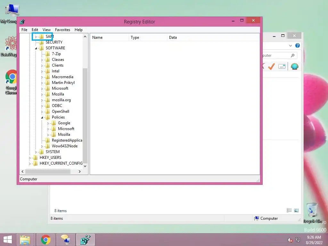328x246 pixels.
Task: Select the HKEY_USERS label
Action: click(x=50, y=158)
